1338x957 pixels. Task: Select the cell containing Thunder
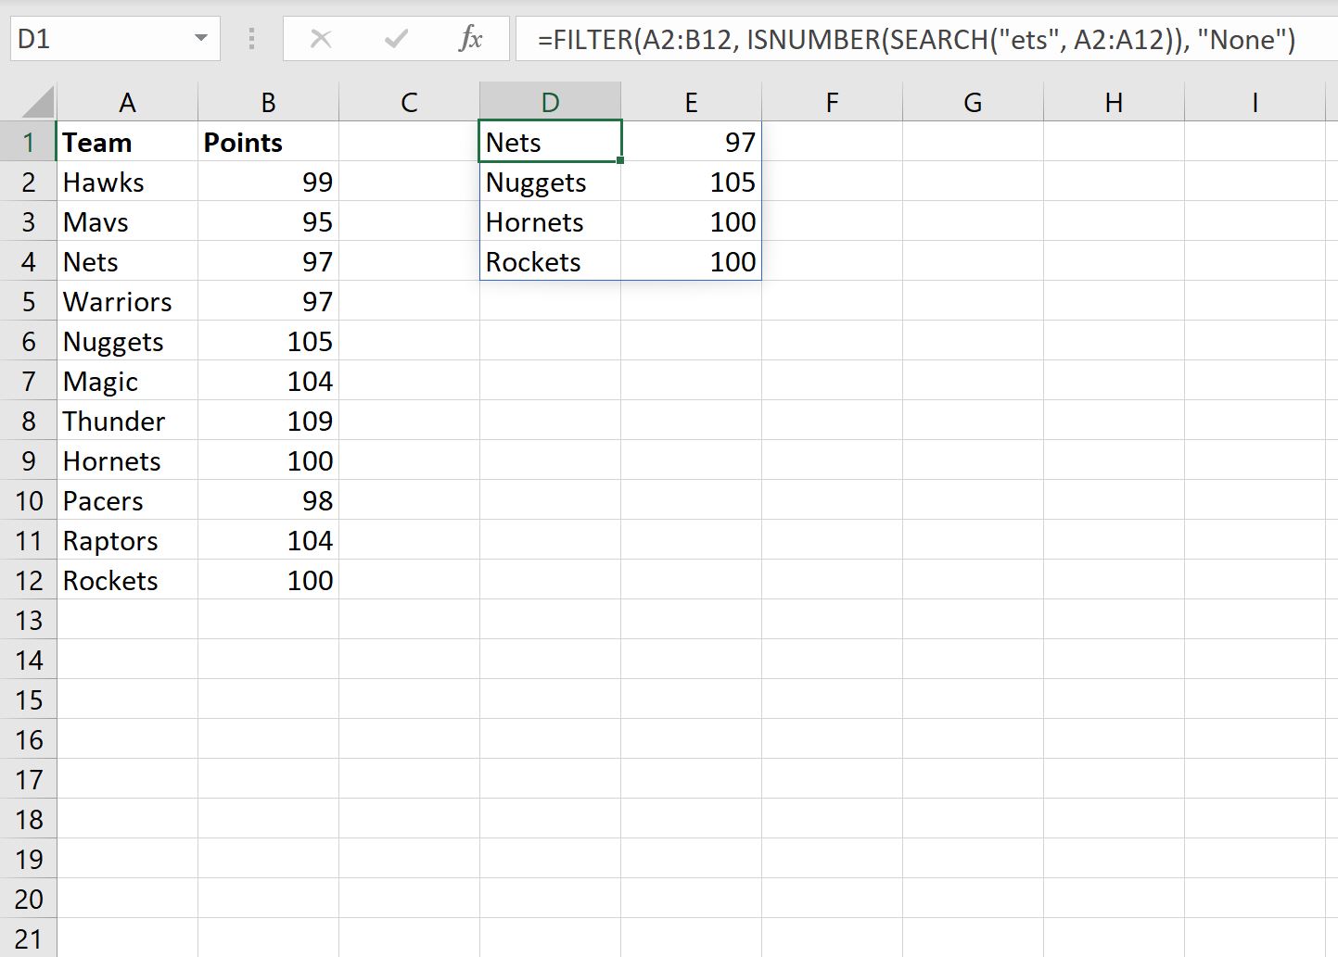(x=127, y=421)
